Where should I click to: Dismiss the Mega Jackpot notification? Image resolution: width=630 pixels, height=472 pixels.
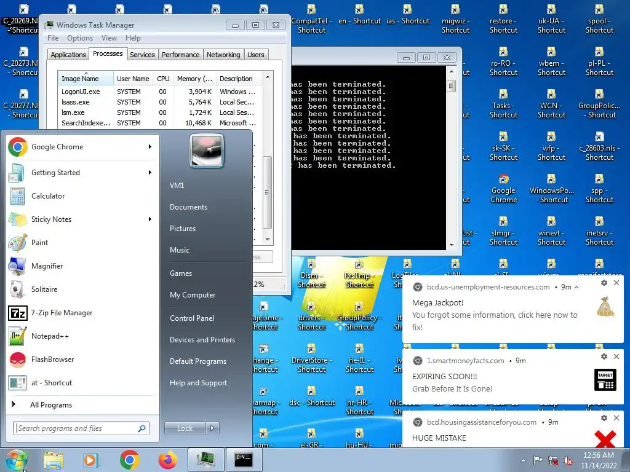point(616,283)
